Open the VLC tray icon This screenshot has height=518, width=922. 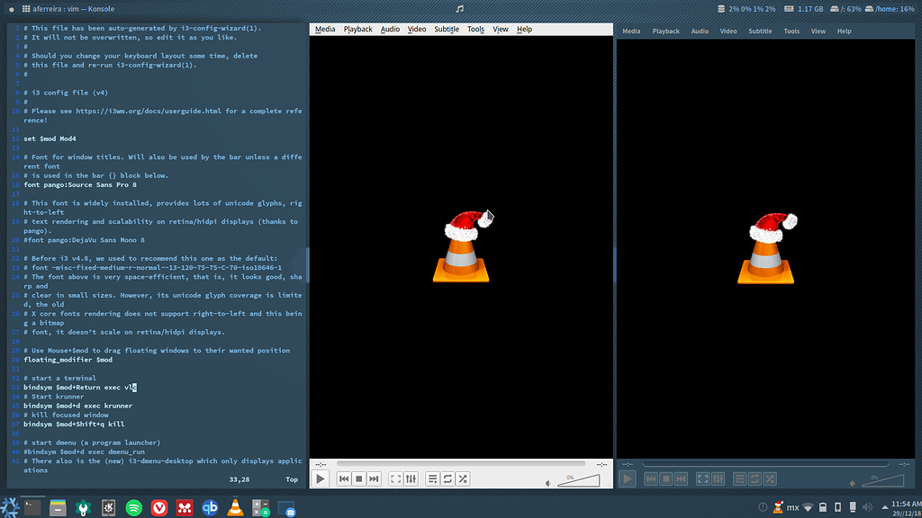[x=777, y=505]
